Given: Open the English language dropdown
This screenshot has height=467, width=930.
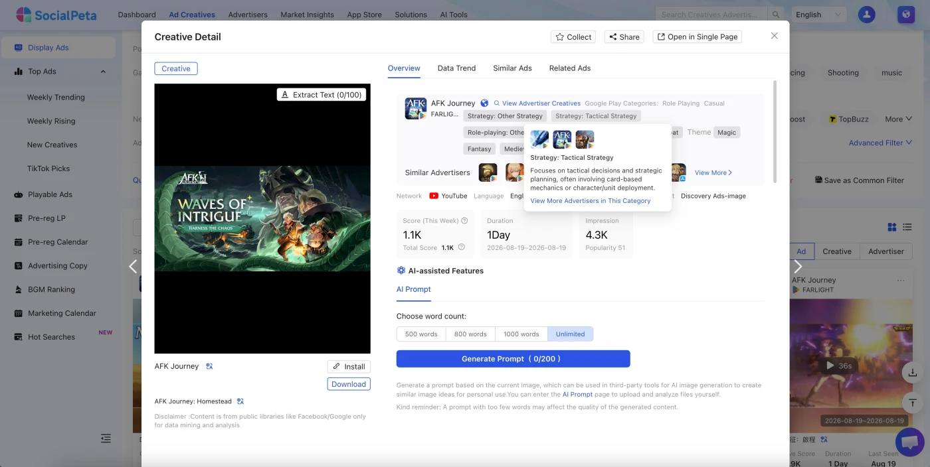Looking at the screenshot, I should coord(818,15).
